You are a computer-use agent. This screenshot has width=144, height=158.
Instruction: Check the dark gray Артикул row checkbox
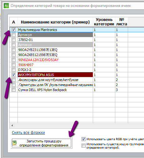click(13, 35)
